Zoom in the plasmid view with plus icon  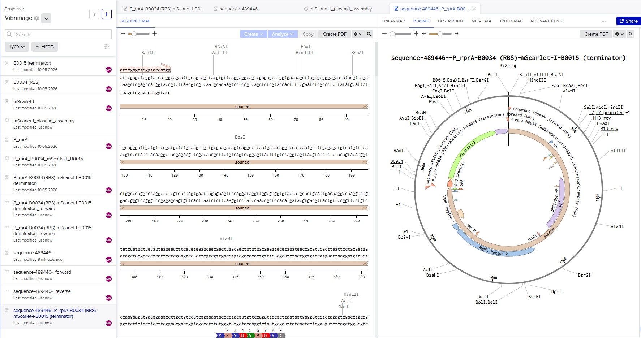click(x=416, y=34)
